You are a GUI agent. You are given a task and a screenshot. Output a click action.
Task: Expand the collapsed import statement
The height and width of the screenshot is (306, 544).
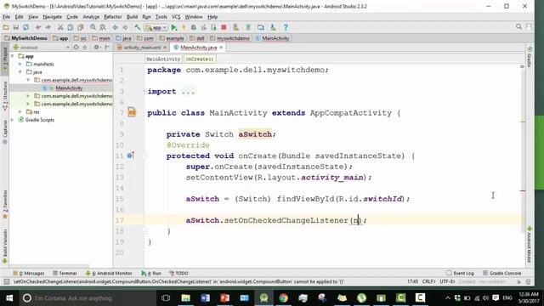(144, 91)
